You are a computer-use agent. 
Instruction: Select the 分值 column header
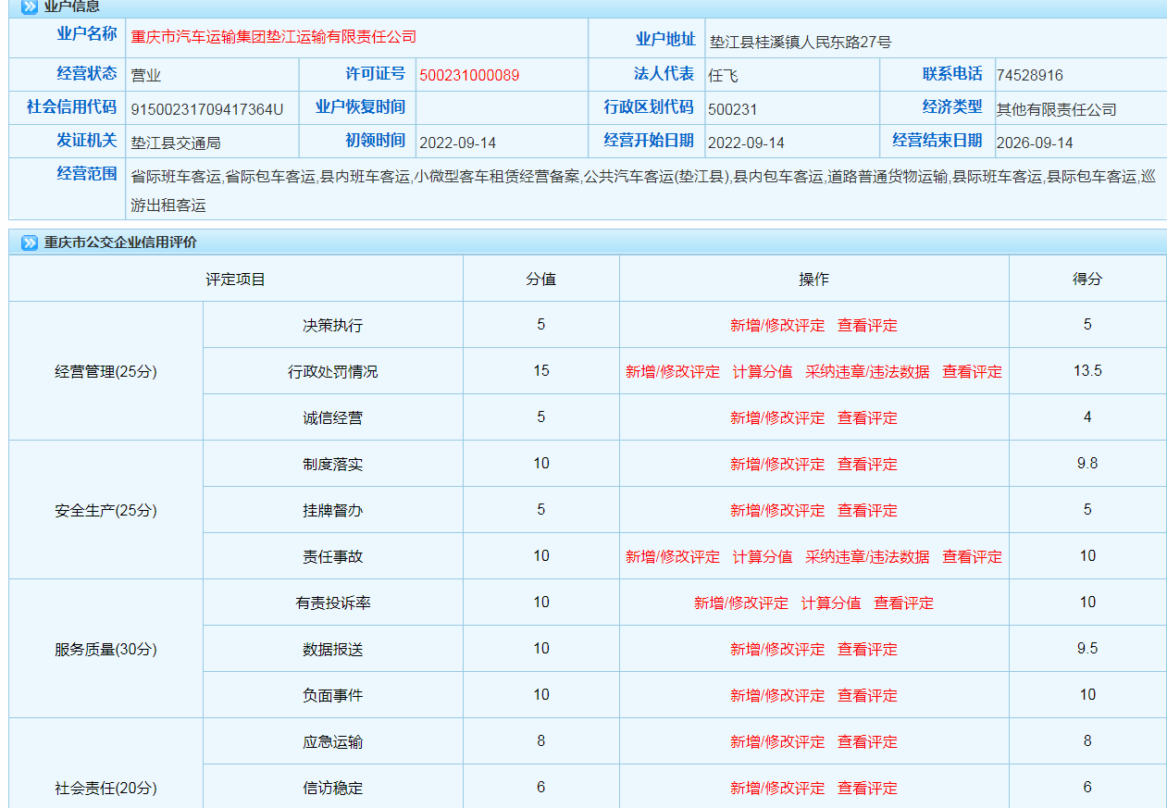tap(541, 279)
